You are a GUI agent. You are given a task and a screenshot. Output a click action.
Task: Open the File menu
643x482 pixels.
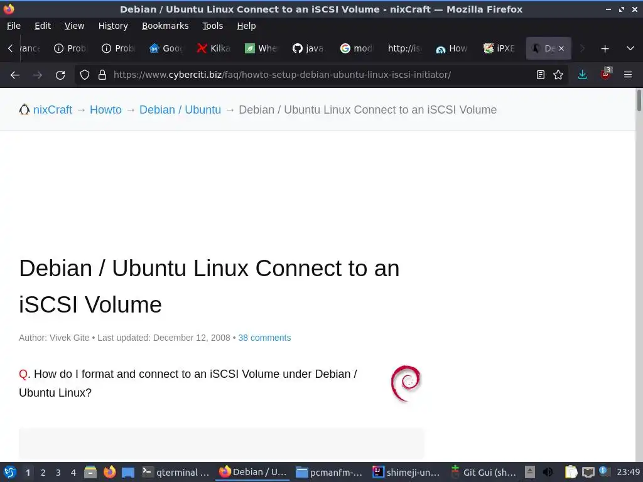tap(14, 26)
